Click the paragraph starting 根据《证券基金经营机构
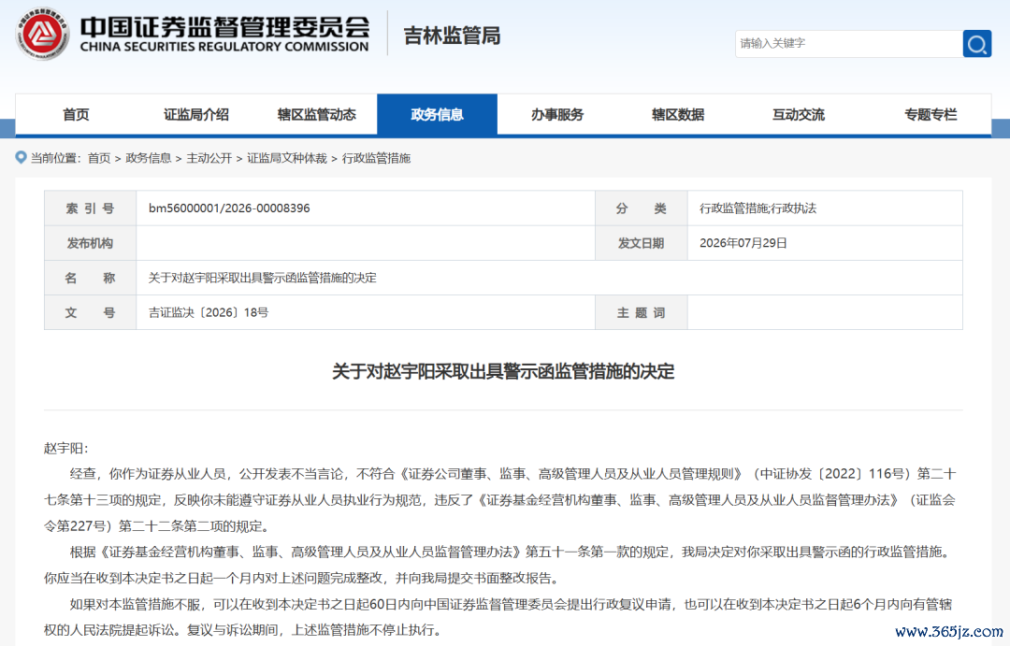1010x646 pixels. pyautogui.click(x=498, y=565)
